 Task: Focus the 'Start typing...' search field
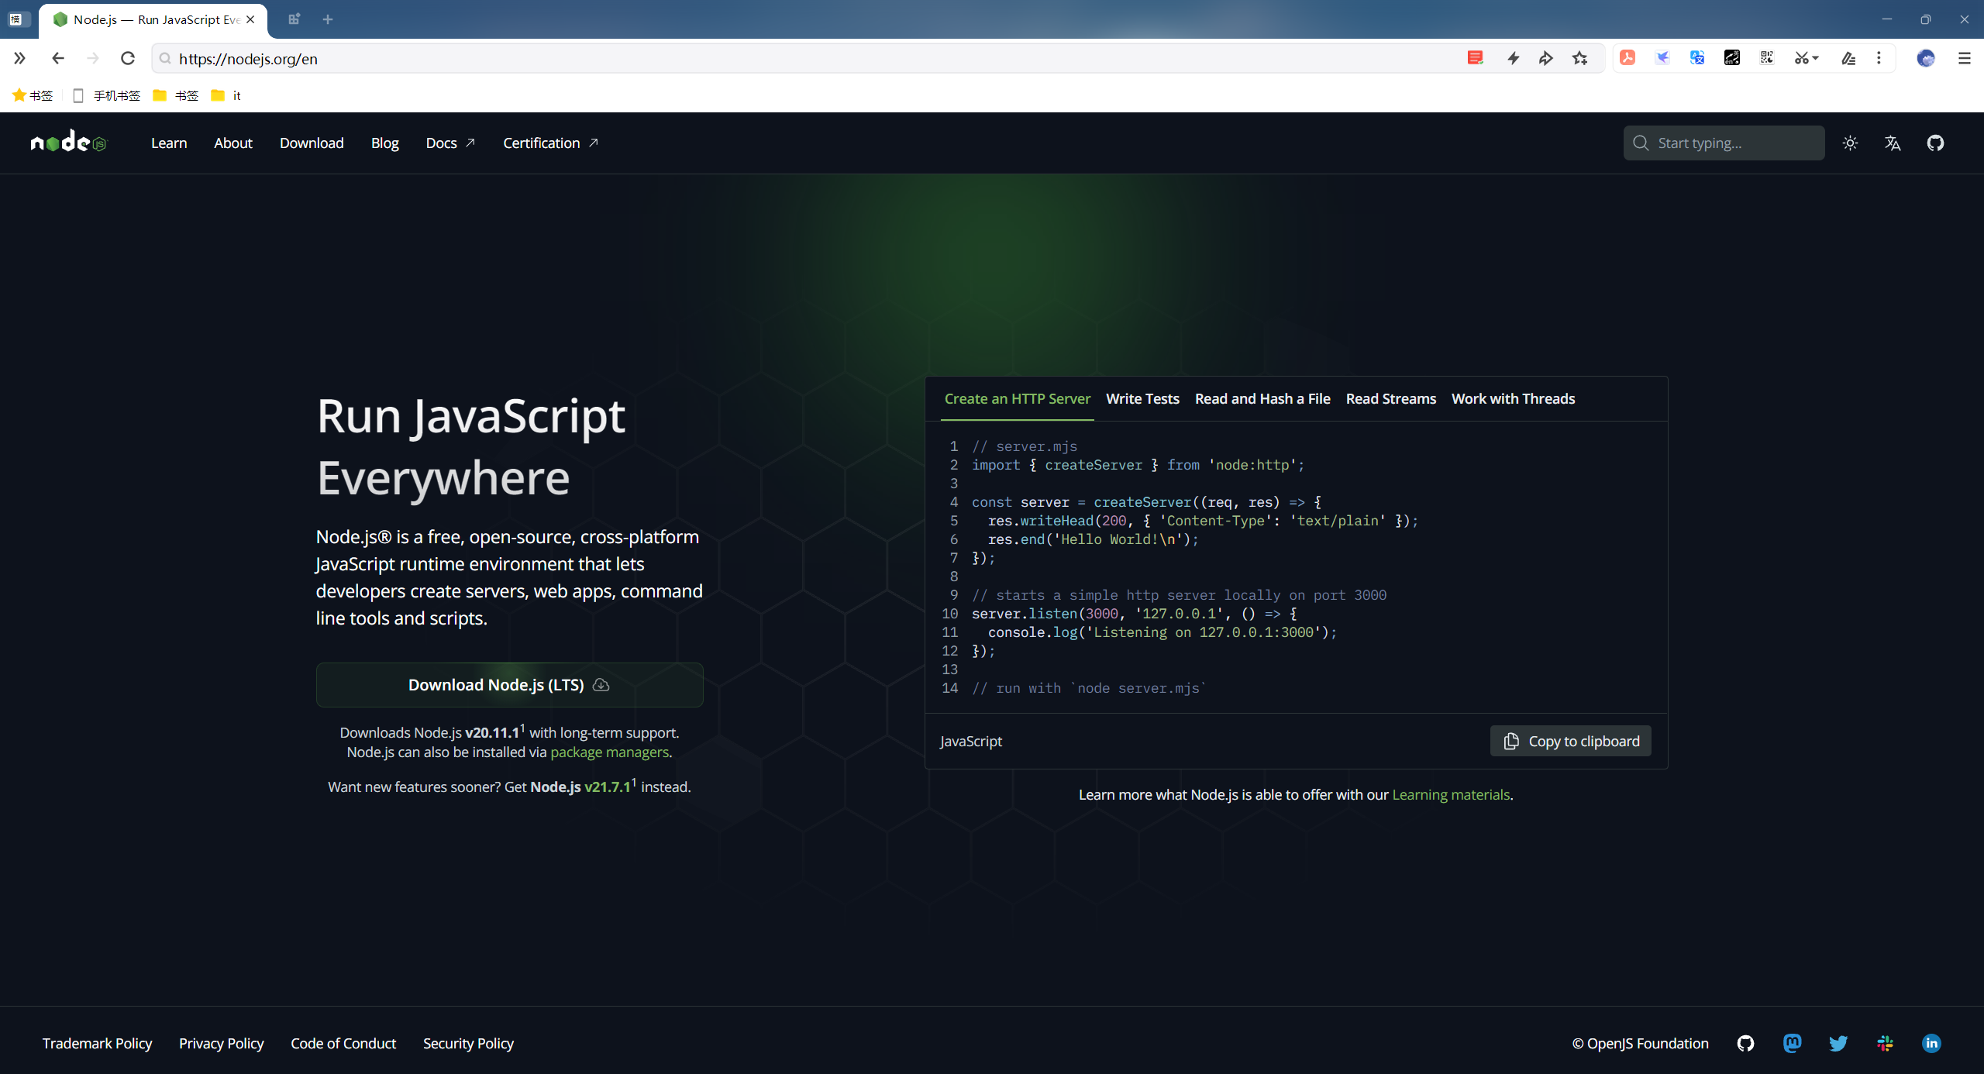click(x=1724, y=143)
